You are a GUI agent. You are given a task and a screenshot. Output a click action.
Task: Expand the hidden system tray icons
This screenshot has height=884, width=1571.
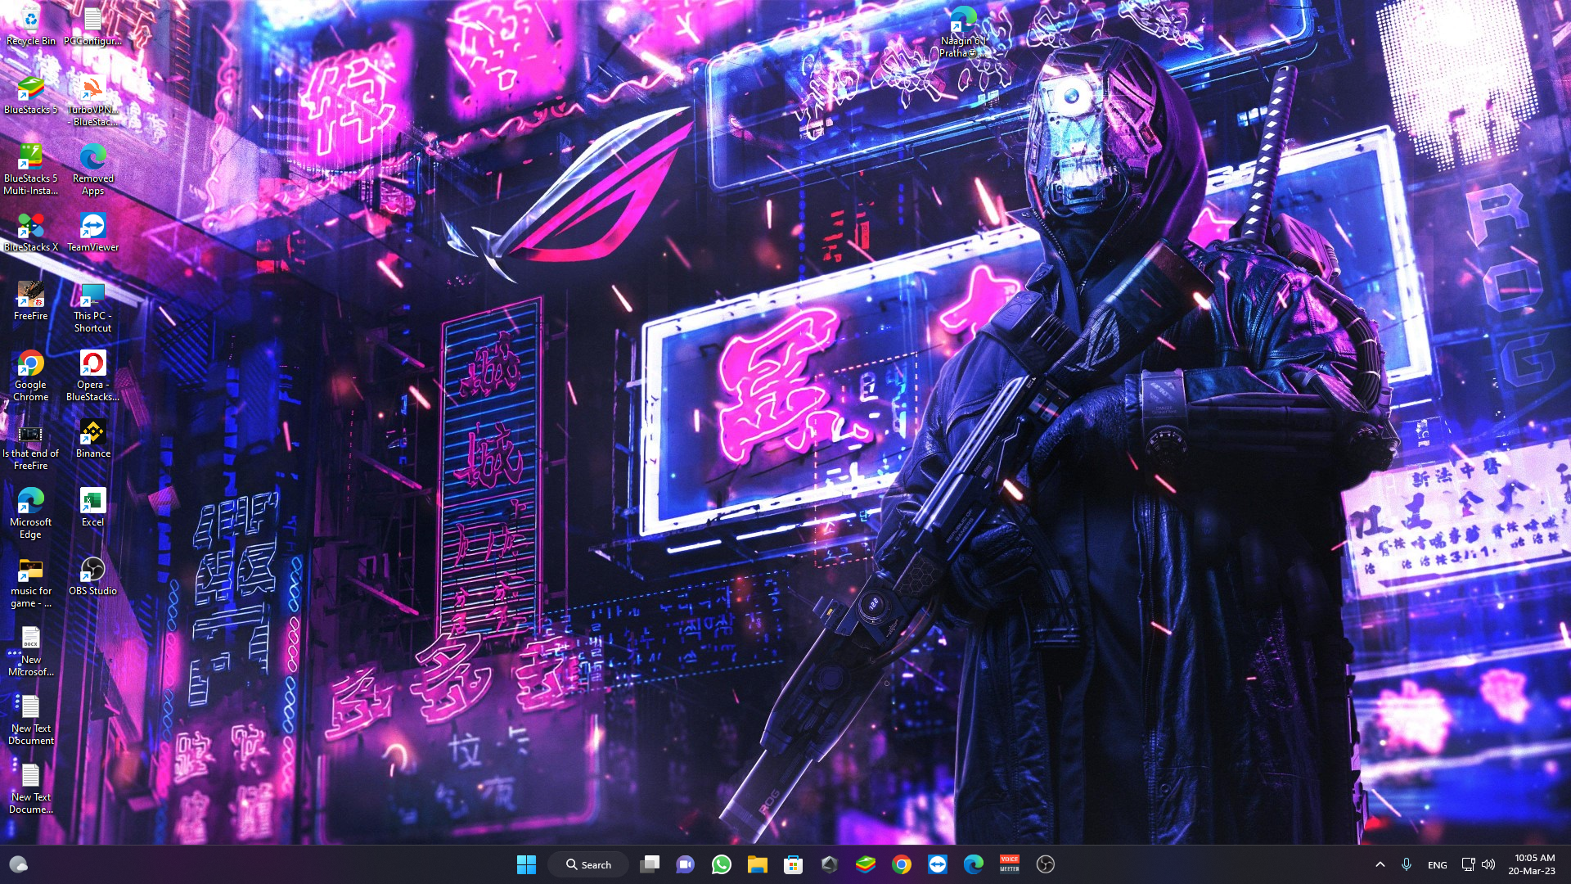click(x=1380, y=864)
